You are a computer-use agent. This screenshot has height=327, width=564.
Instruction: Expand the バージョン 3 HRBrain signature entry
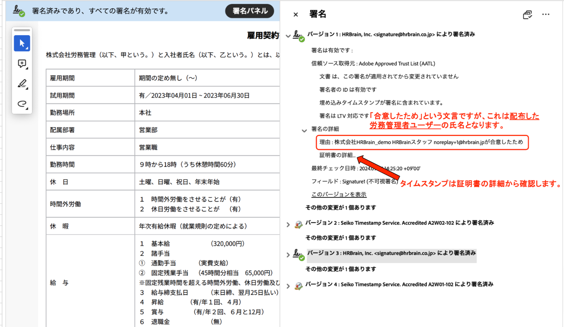click(288, 255)
